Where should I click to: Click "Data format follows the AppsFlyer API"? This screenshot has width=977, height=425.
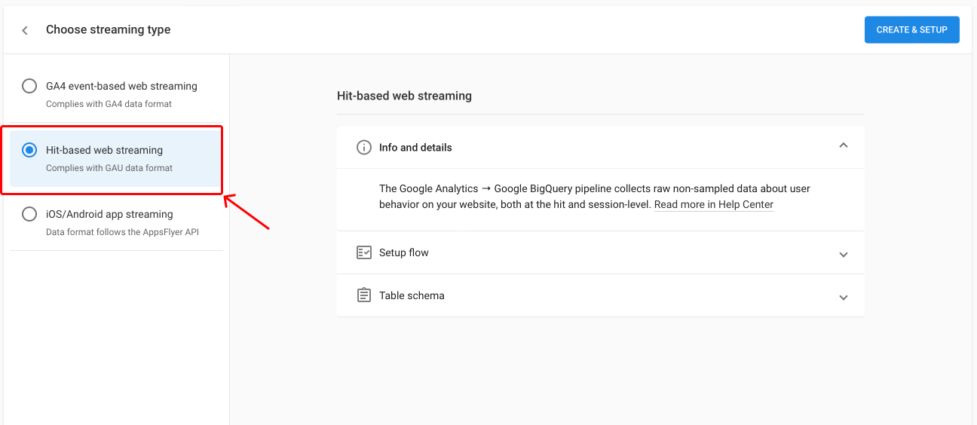[x=122, y=232]
